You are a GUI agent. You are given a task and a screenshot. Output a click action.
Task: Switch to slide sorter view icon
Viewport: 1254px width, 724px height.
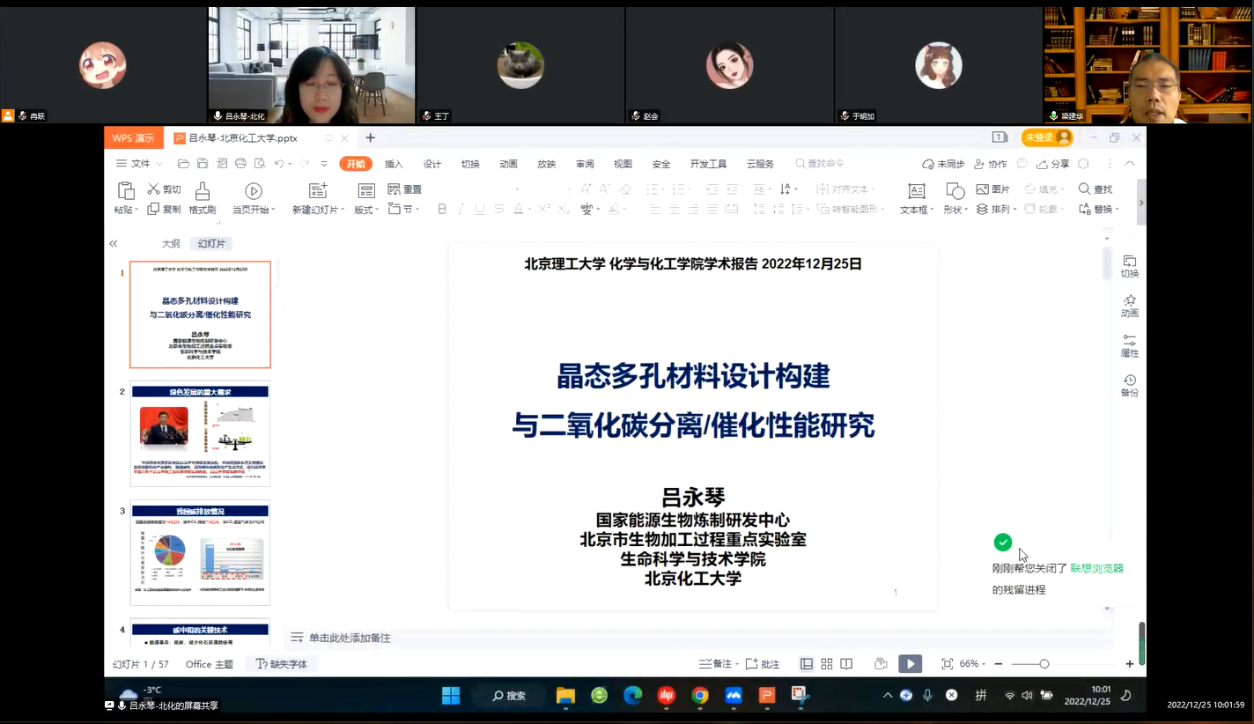(826, 663)
